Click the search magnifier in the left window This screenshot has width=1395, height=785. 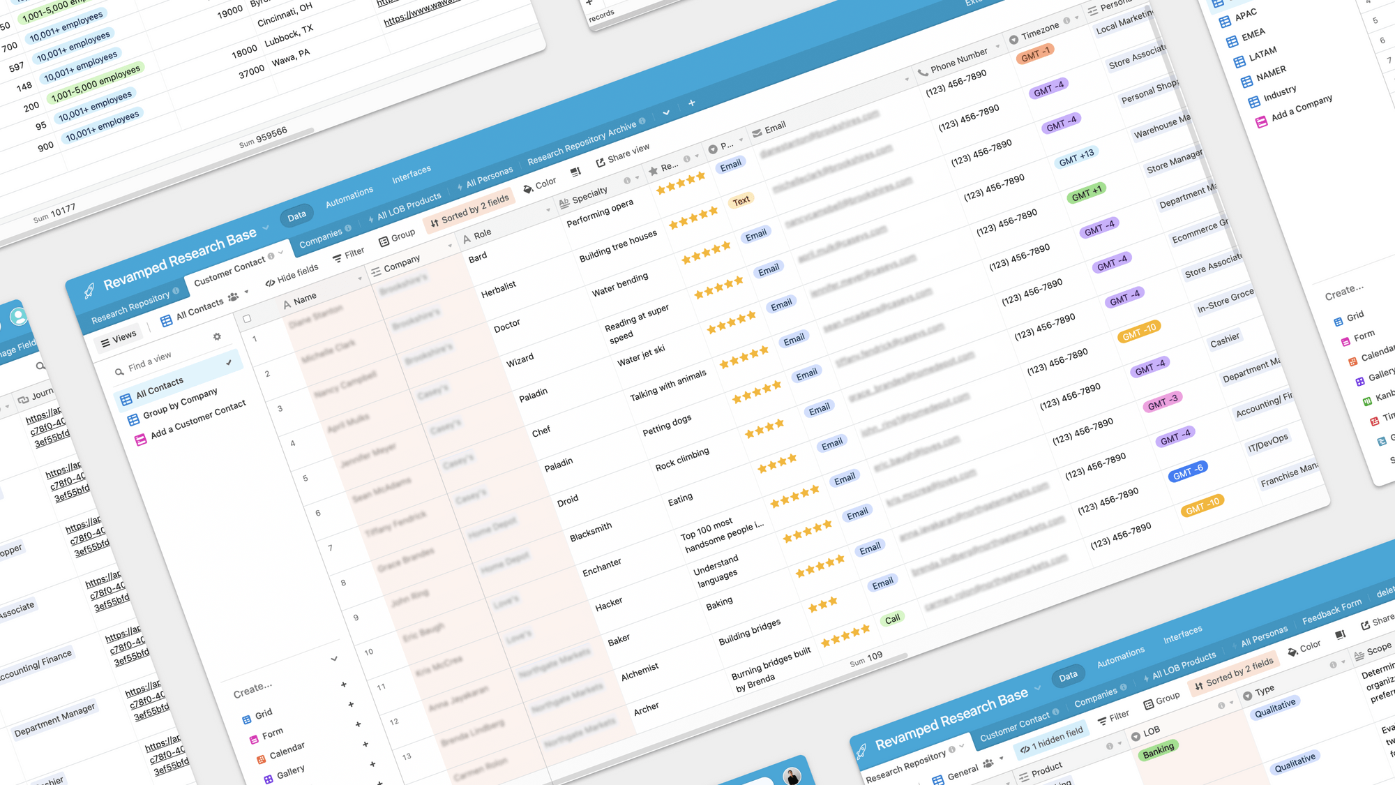coord(40,366)
